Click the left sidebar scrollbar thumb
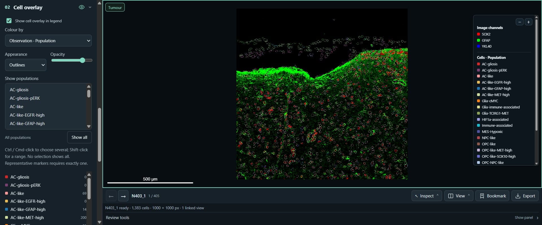Screen dimensions: 542x225 click(99, 135)
